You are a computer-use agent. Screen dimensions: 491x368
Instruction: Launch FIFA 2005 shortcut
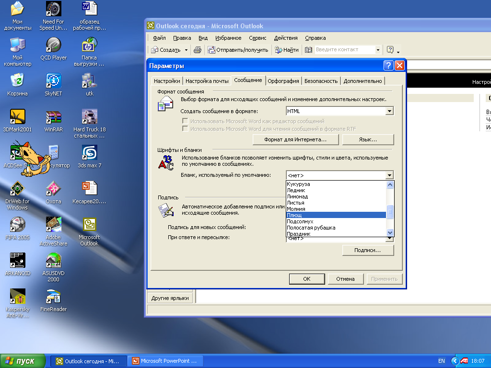(x=18, y=229)
